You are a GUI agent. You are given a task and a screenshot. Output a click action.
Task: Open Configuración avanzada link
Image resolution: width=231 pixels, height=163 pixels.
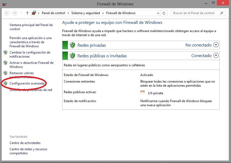coord(27,83)
